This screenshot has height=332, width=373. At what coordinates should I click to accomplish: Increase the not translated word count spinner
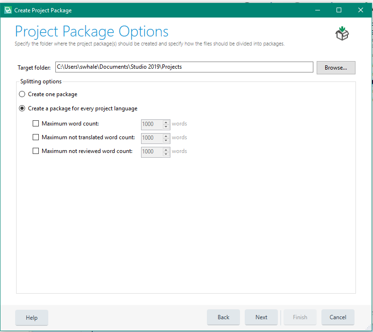pos(166,136)
